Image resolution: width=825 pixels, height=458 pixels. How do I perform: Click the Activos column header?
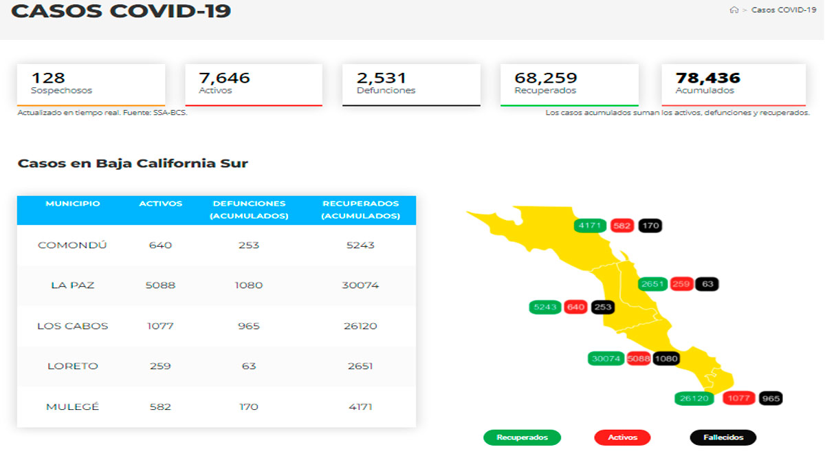pos(161,204)
